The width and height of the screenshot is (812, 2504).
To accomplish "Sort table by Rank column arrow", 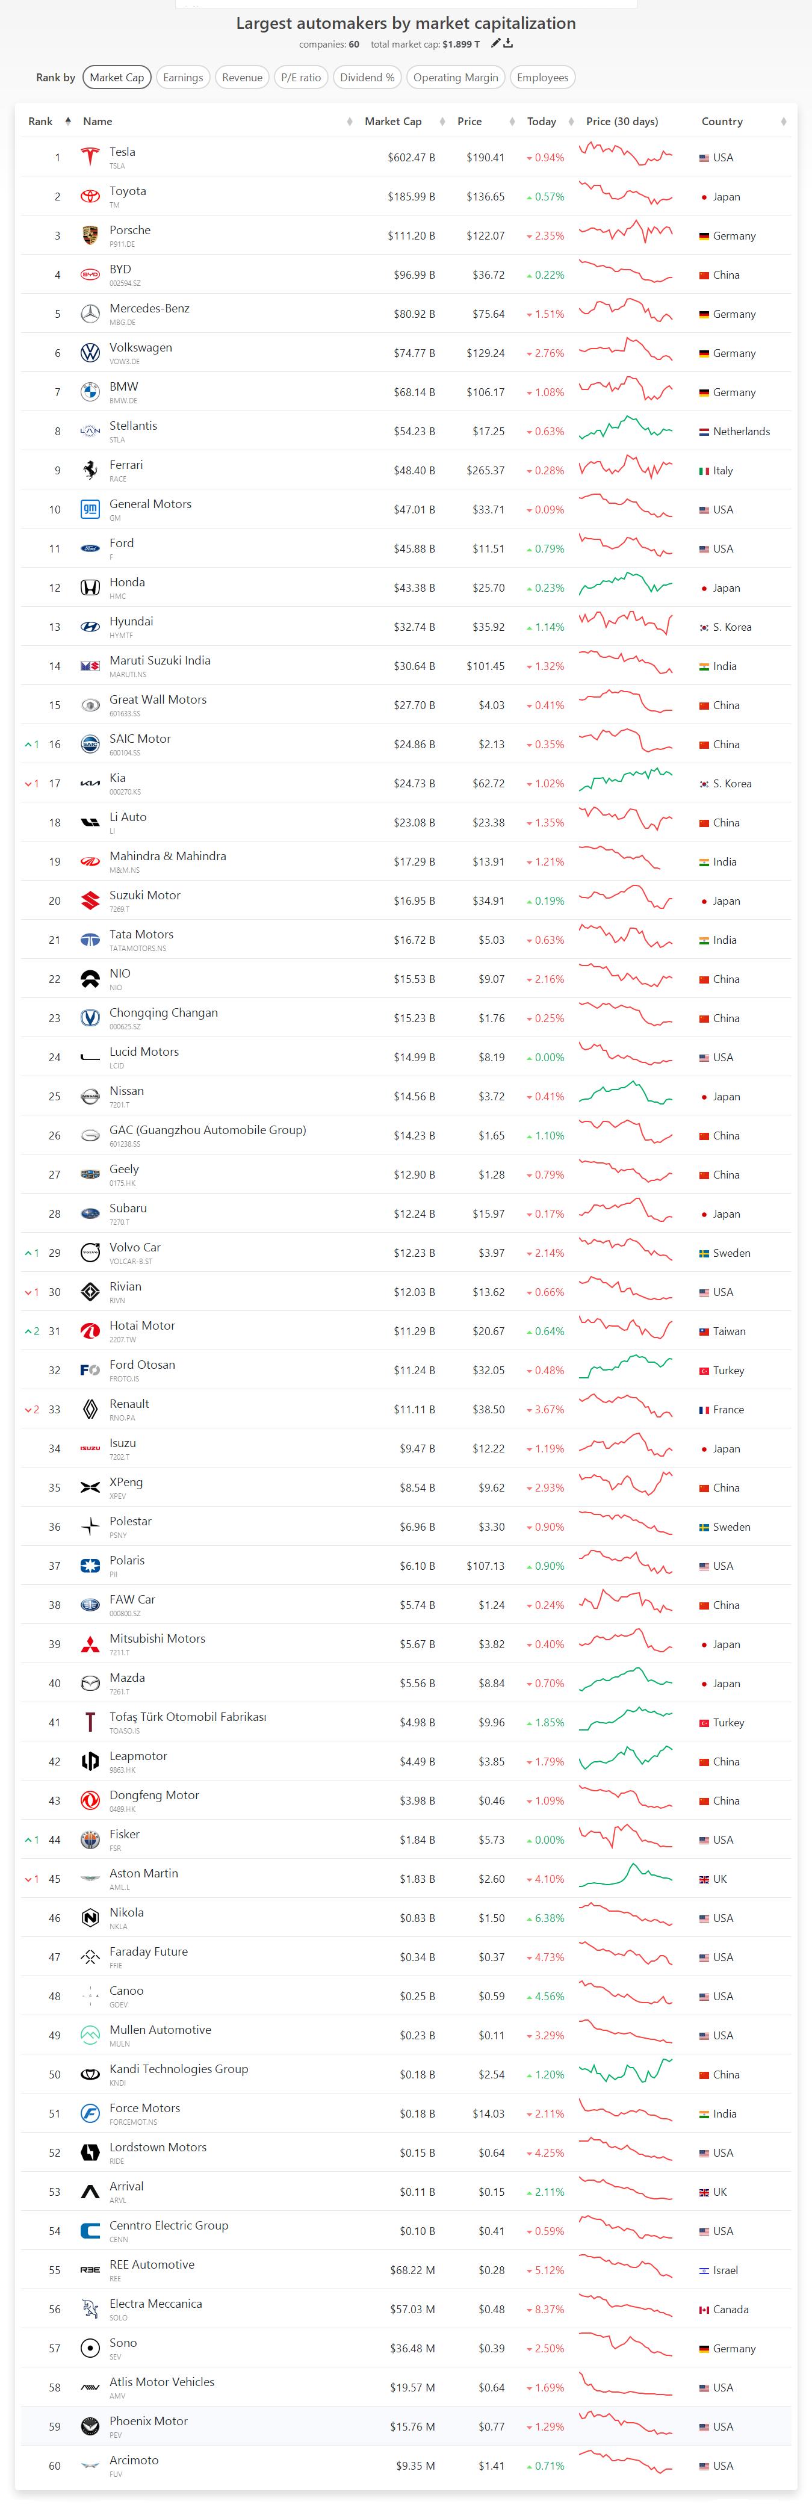I will pos(68,122).
